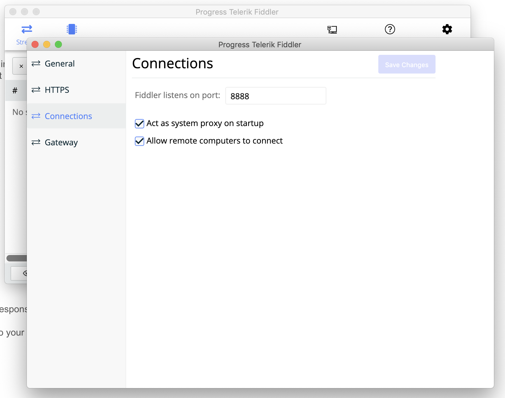Focus the Fiddler listens on port field
Screen dimensions: 505x398
pyautogui.click(x=275, y=96)
